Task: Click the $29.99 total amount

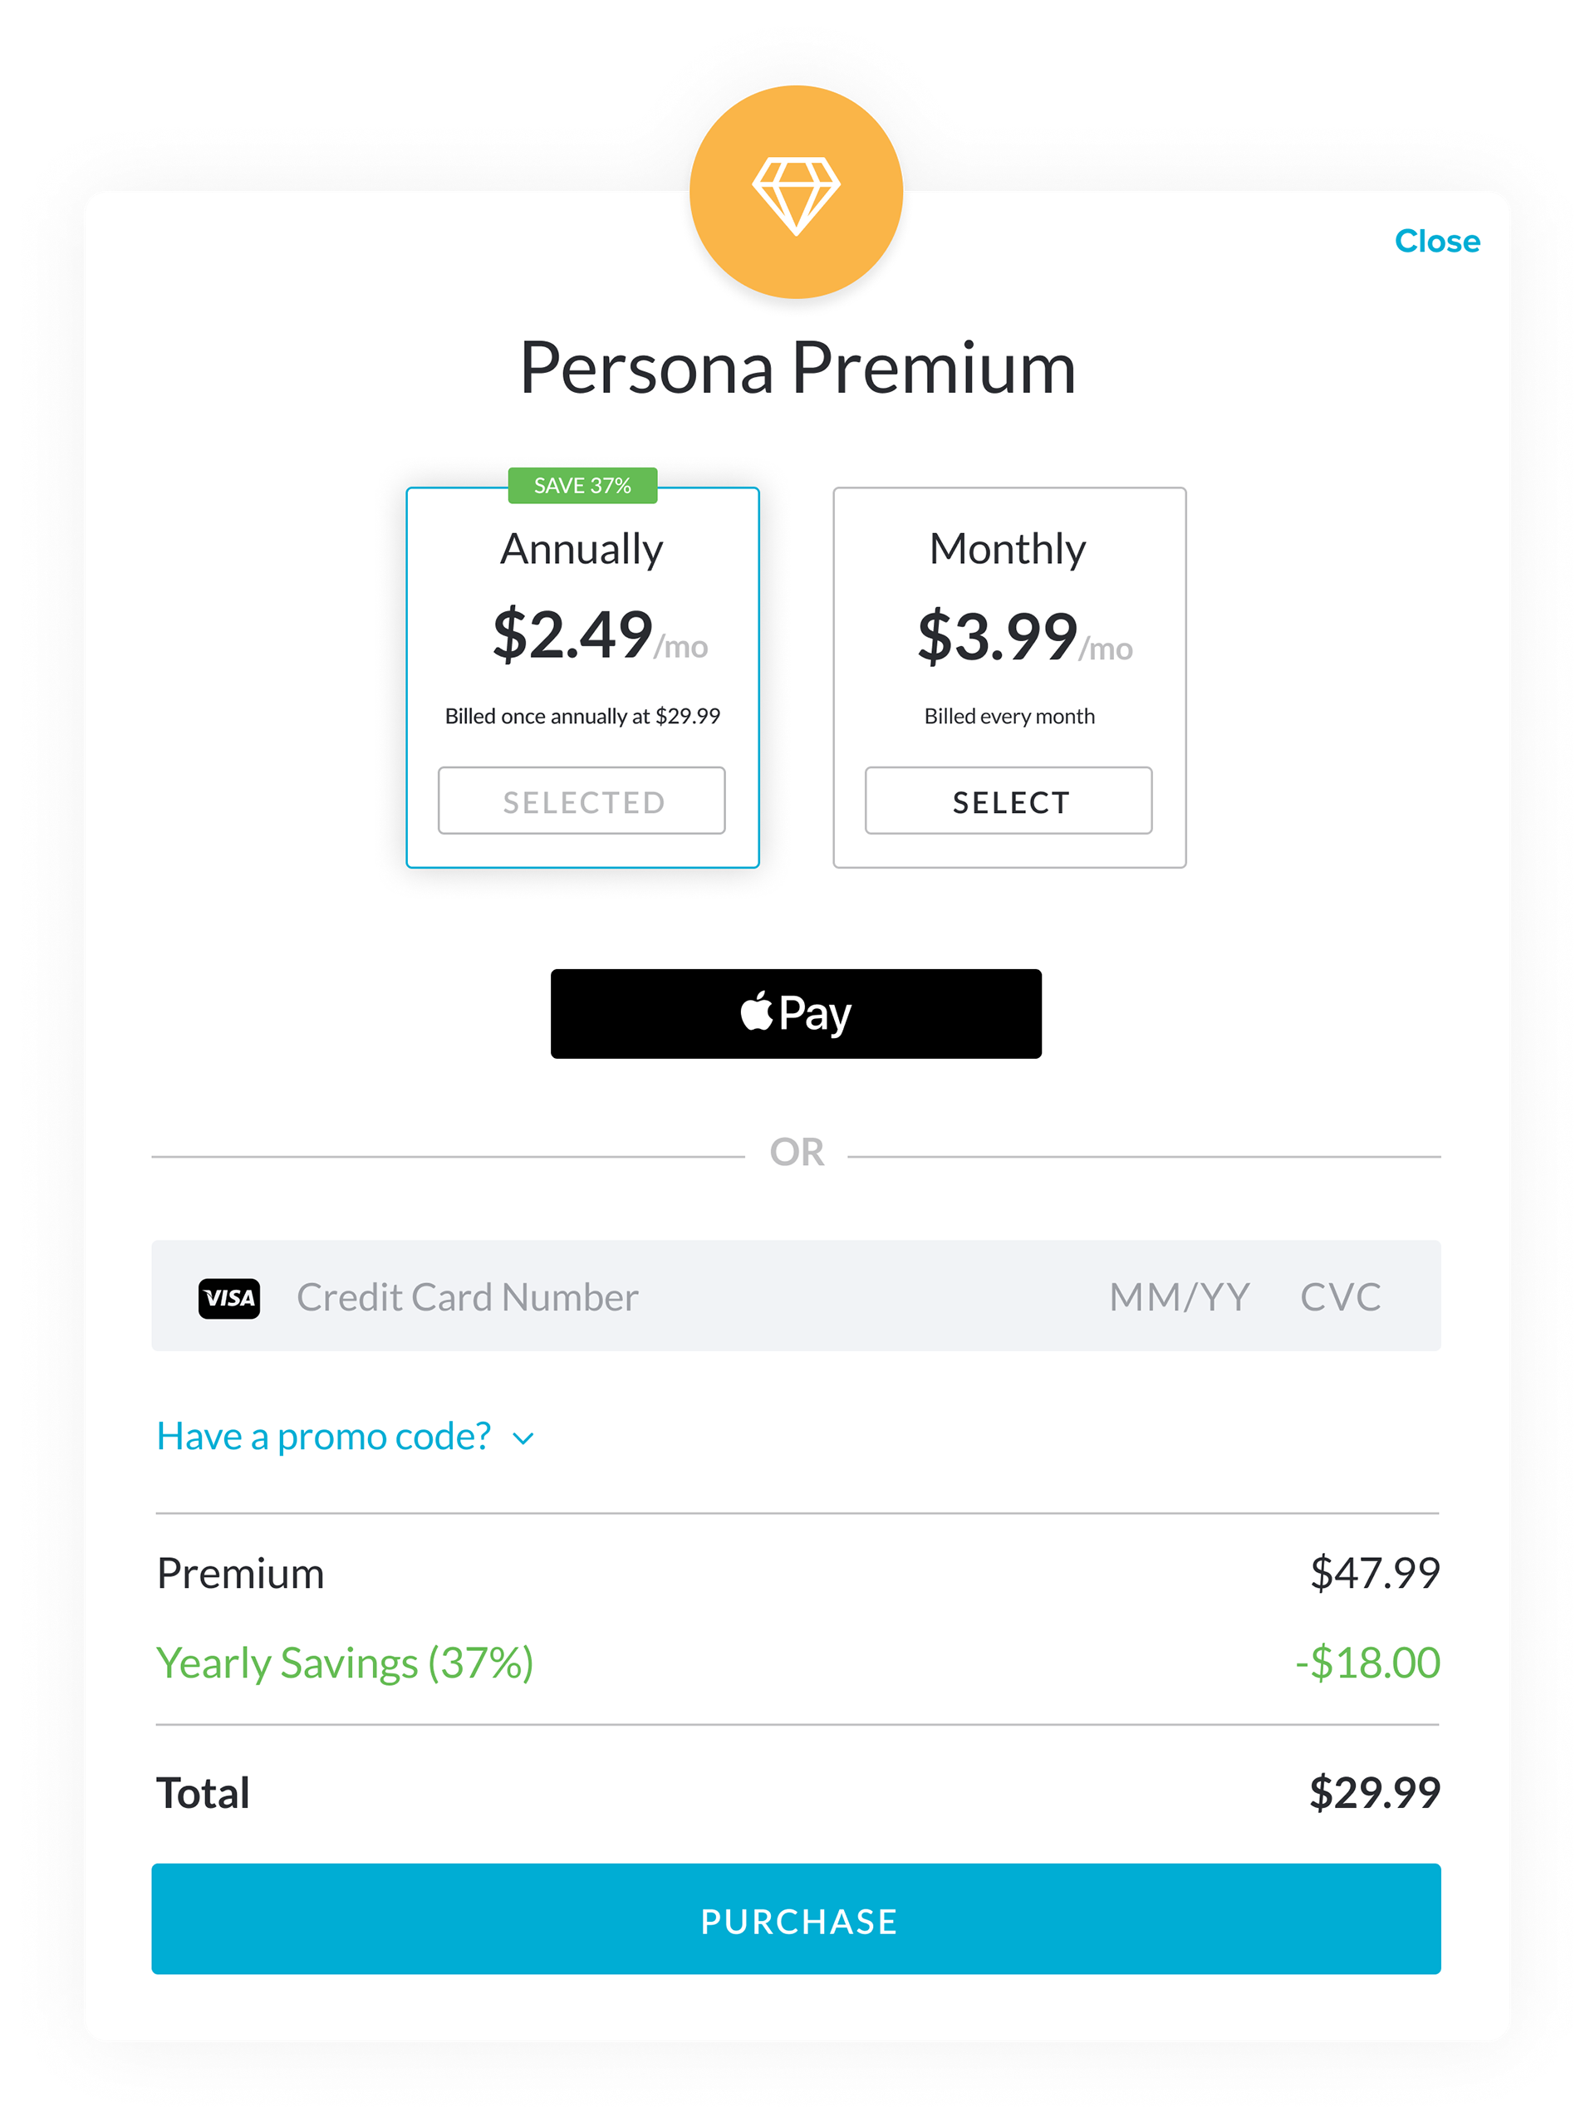Action: [x=1375, y=1792]
